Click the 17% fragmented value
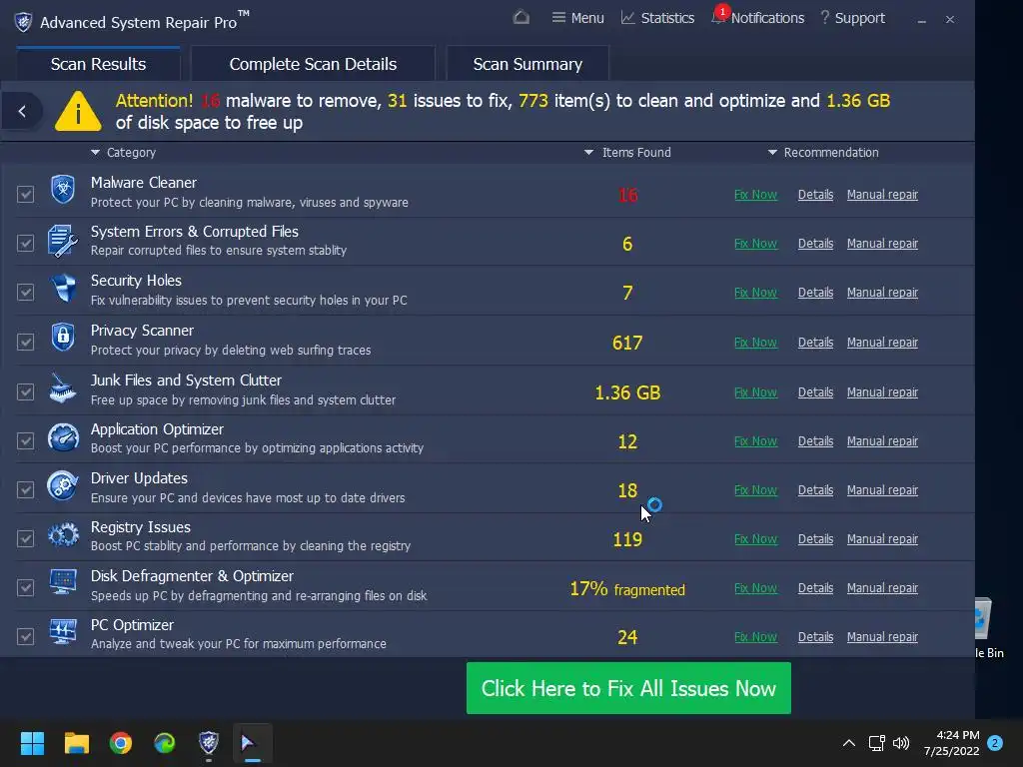This screenshot has height=767, width=1023. 627,589
